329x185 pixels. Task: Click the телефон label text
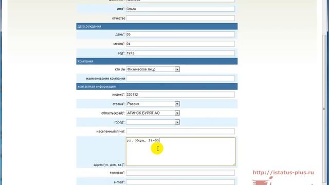[x=117, y=173]
